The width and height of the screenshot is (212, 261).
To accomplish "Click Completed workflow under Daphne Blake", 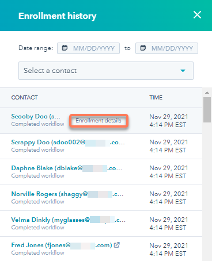I will 37,176.
